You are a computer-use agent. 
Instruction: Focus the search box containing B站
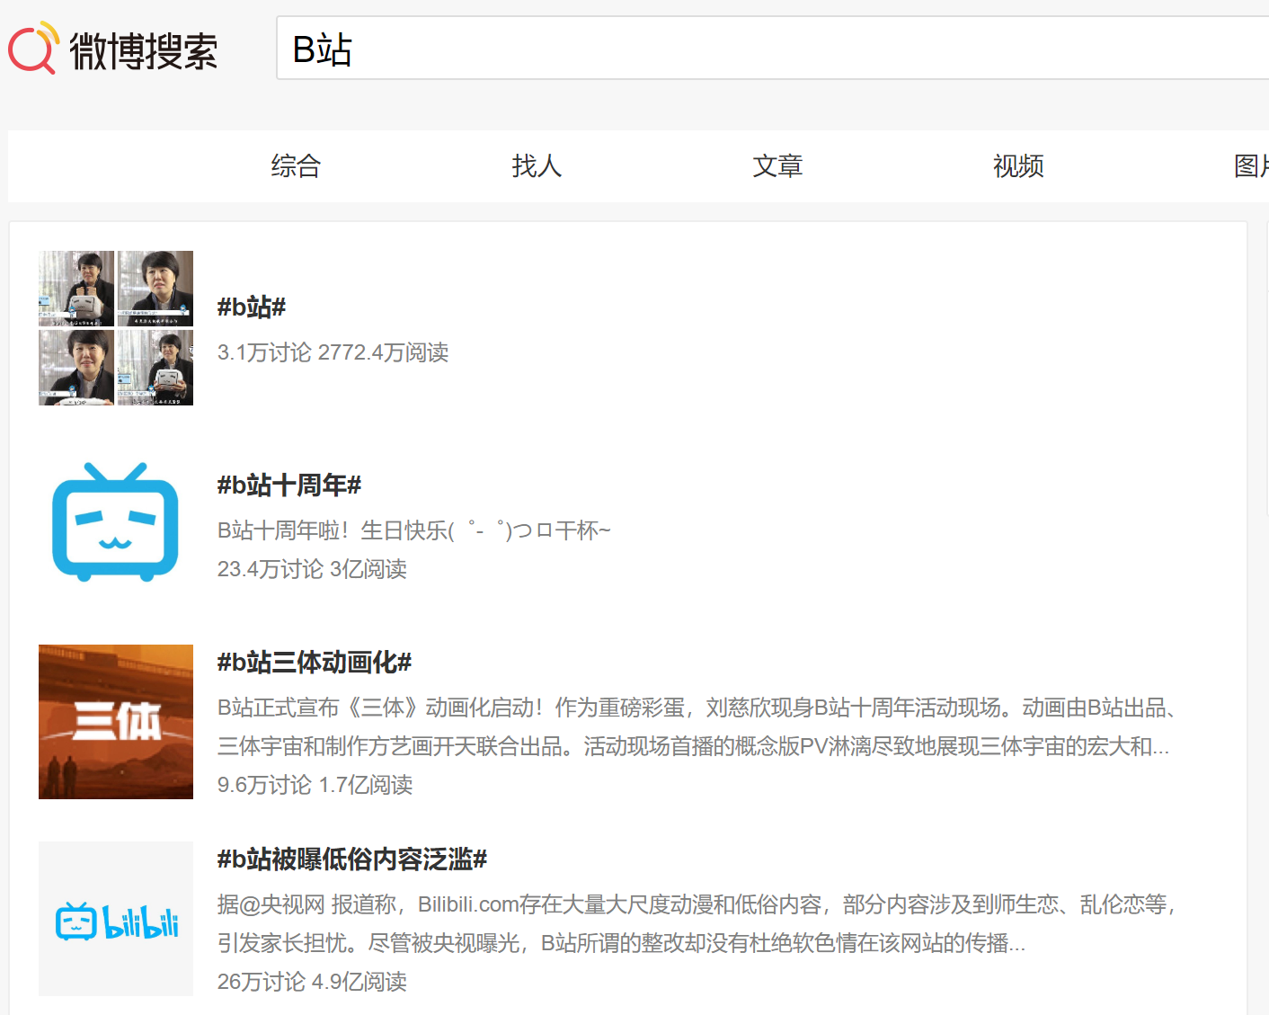point(773,48)
